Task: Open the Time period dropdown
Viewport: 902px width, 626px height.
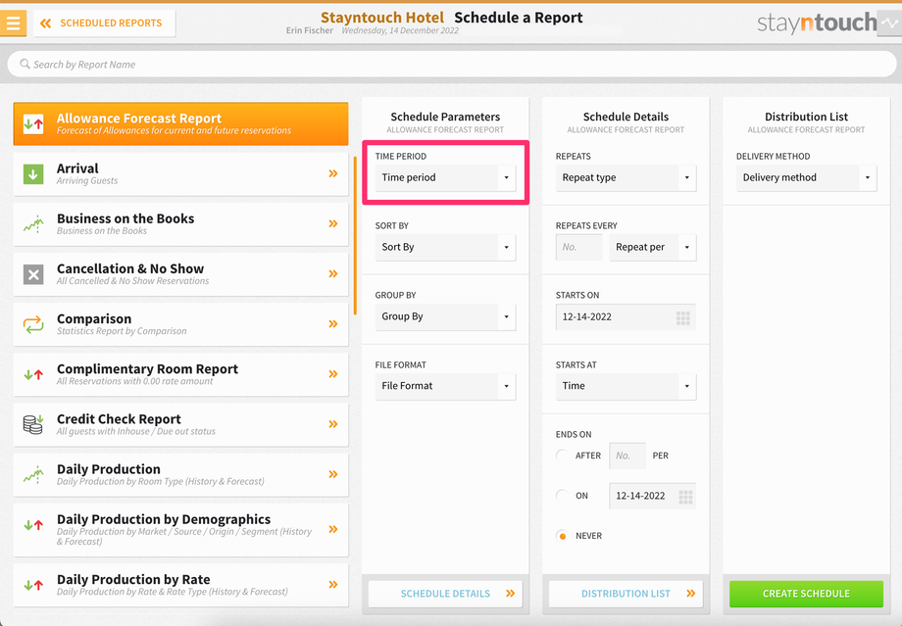Action: [445, 177]
